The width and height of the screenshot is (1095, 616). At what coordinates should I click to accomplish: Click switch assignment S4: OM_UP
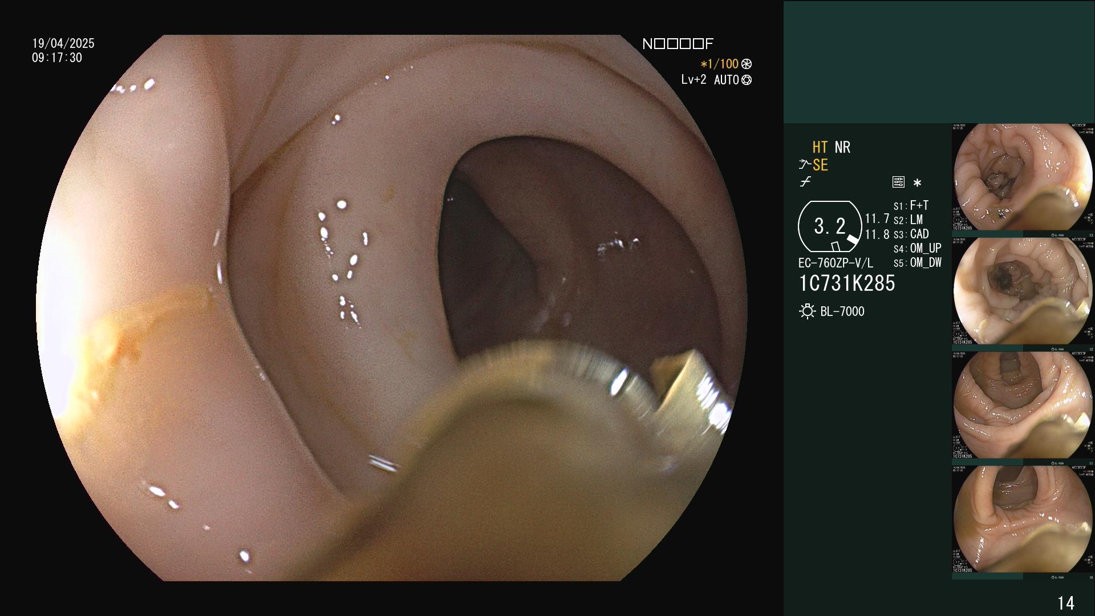917,248
